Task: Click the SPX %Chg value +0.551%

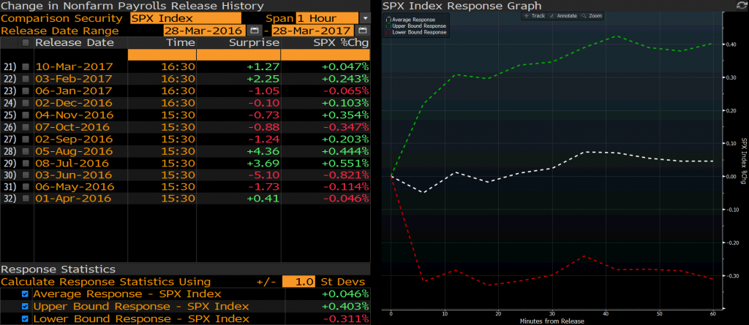Action: (x=345, y=163)
